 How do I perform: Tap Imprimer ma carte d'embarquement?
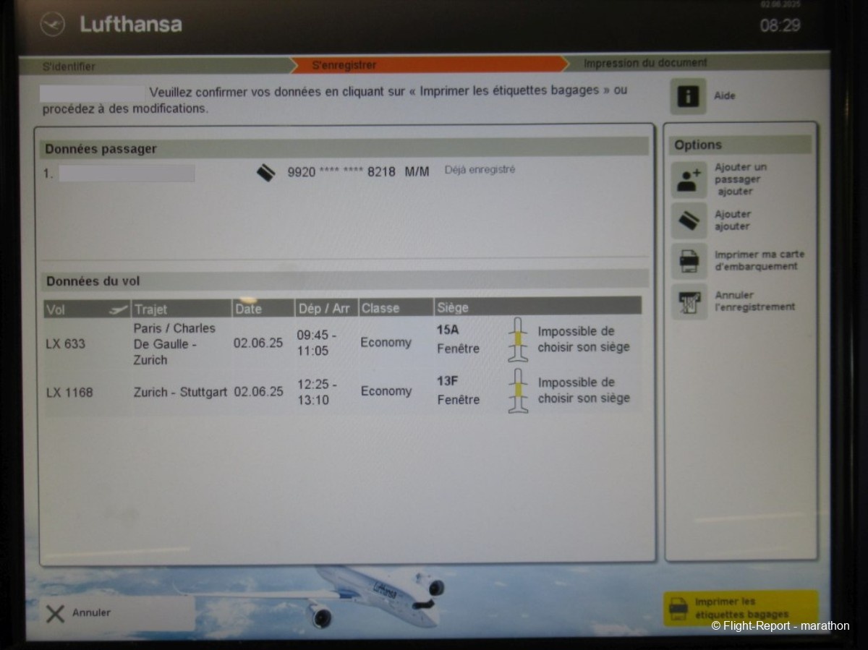[x=759, y=260]
